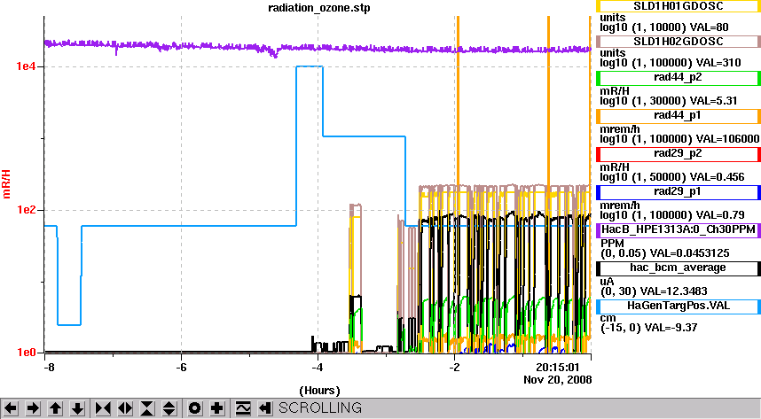Viewport: 761px width, 419px height.
Task: Shift the graph down with the down arrow
Action: tap(77, 408)
